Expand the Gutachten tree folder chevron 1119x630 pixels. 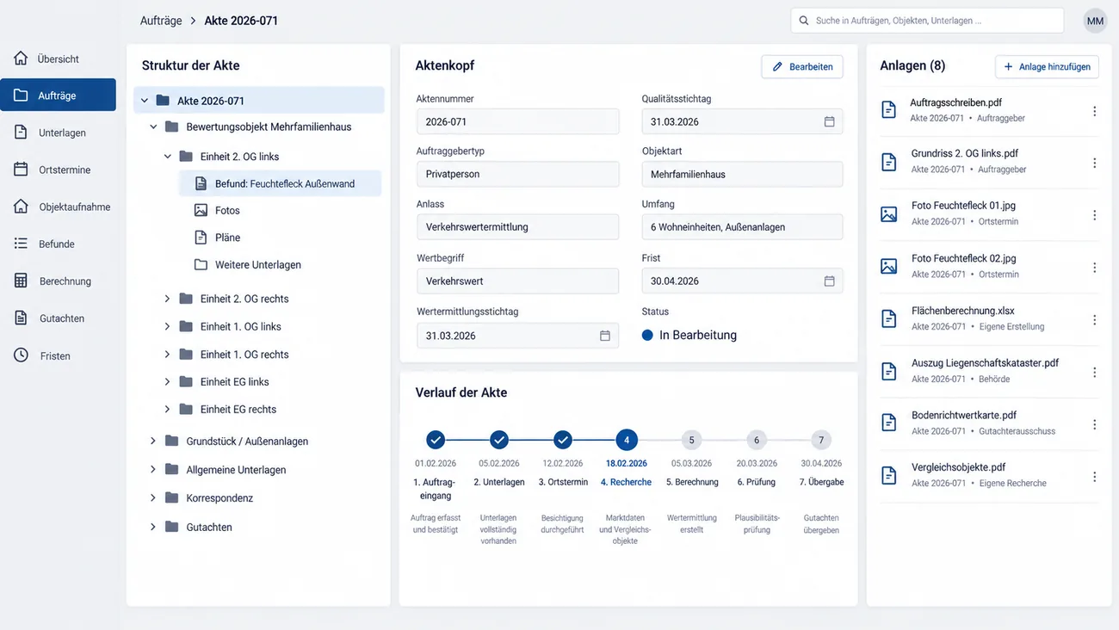click(x=153, y=526)
